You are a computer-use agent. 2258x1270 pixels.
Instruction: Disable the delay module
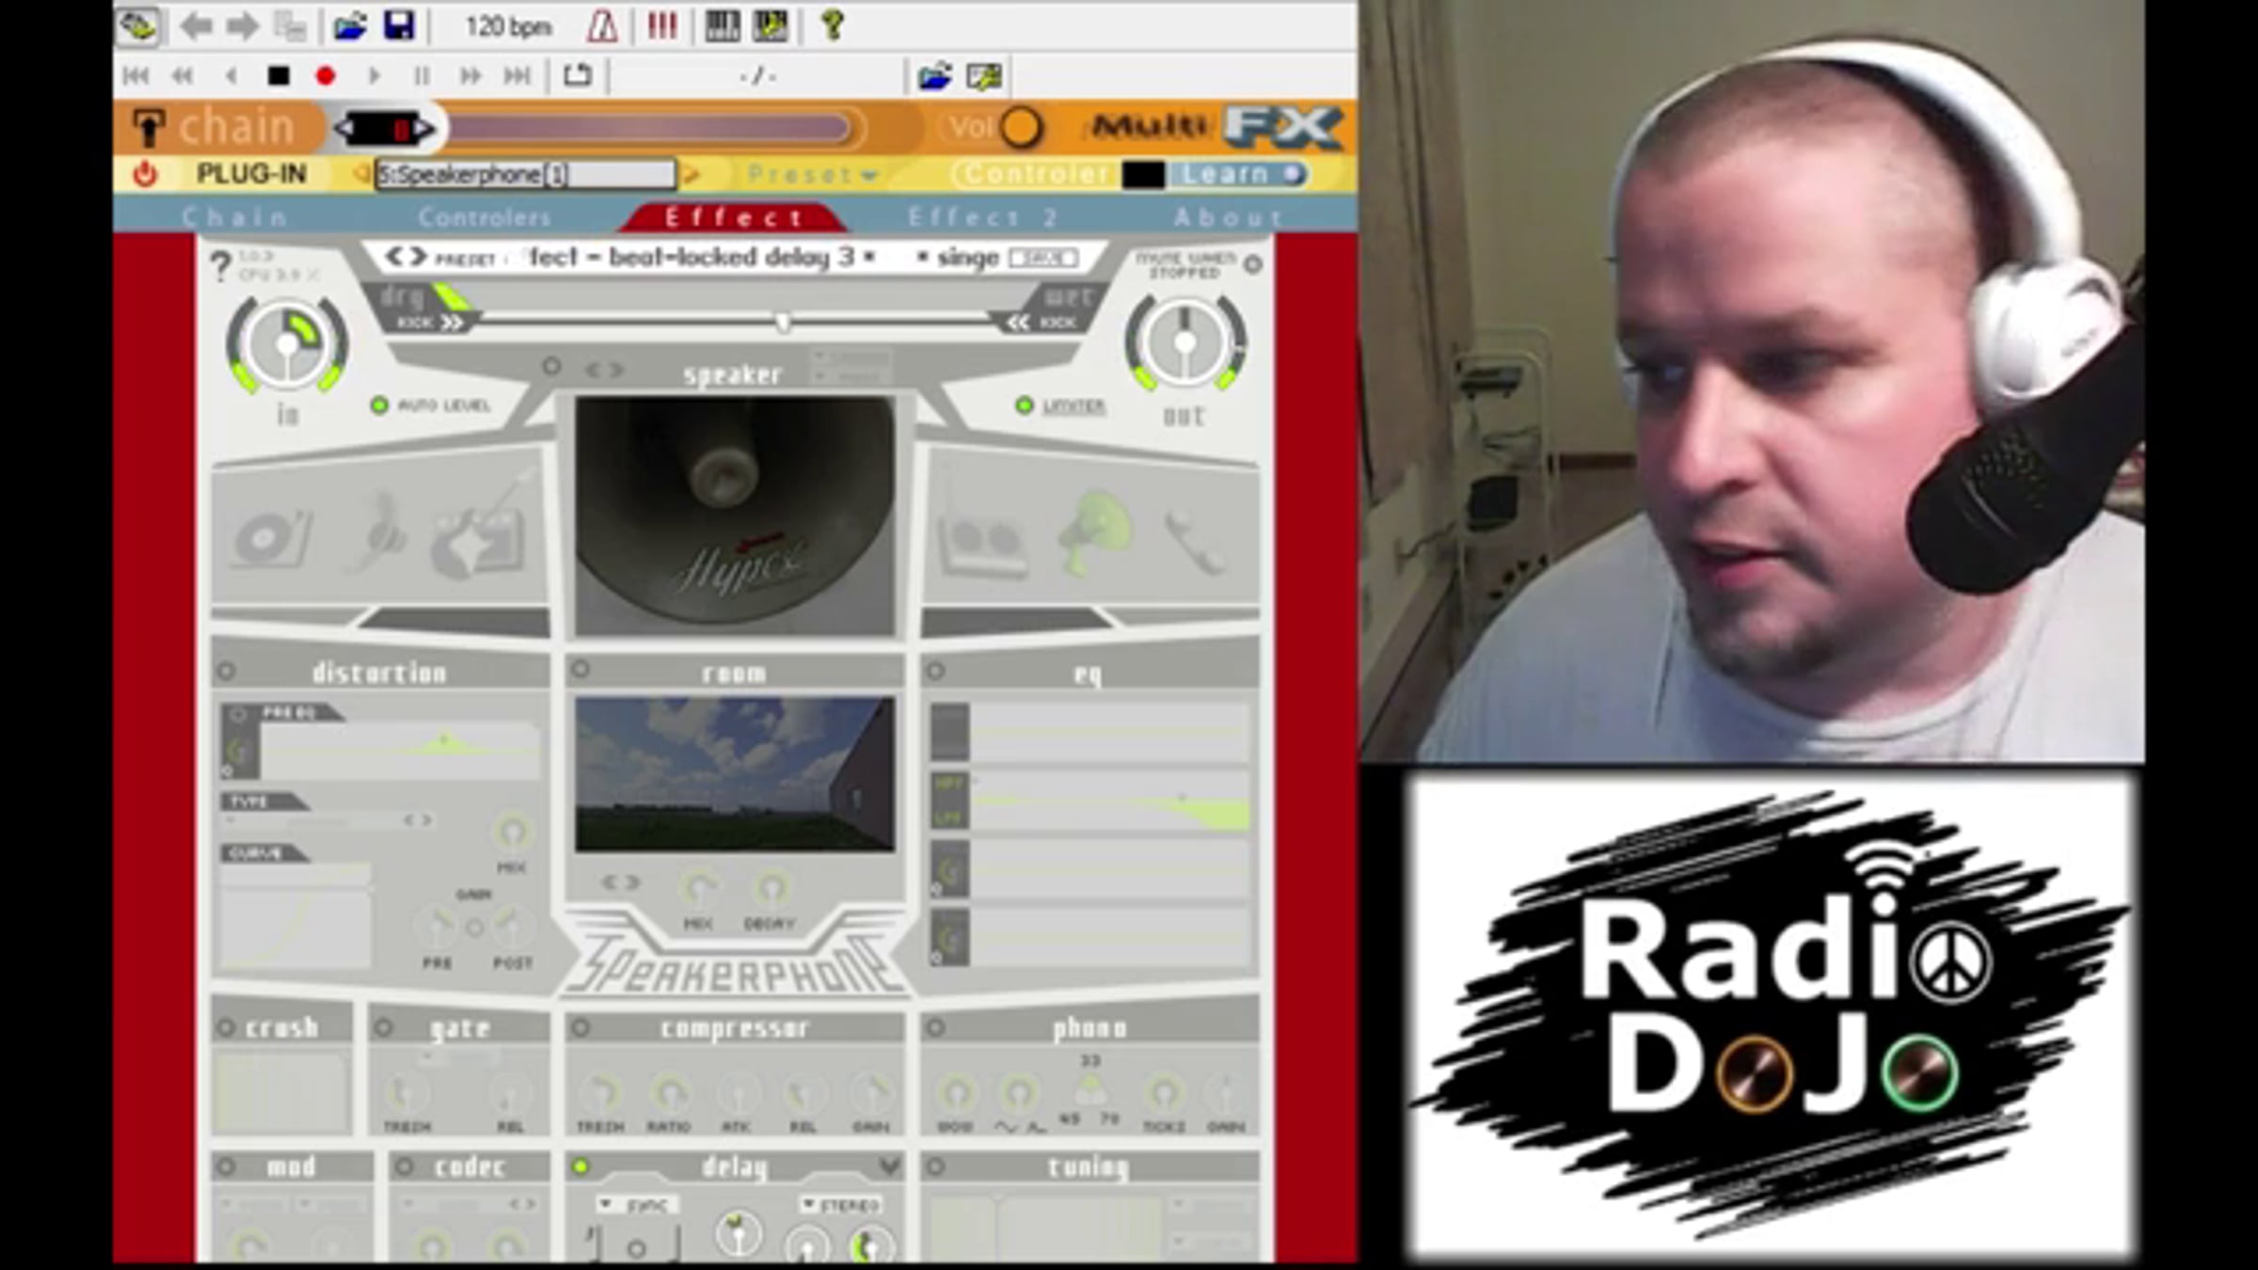point(580,1167)
